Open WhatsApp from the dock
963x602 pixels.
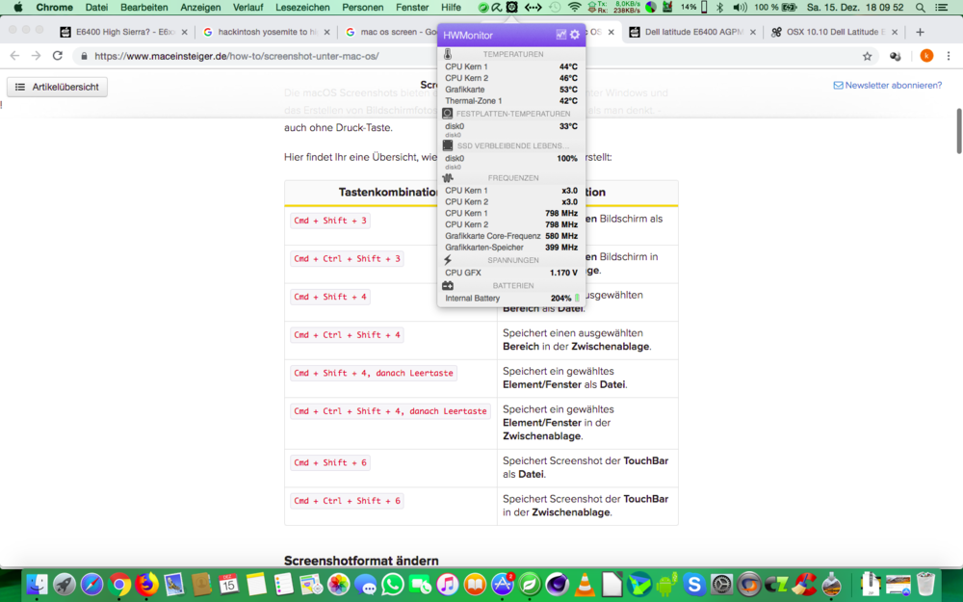(x=393, y=584)
